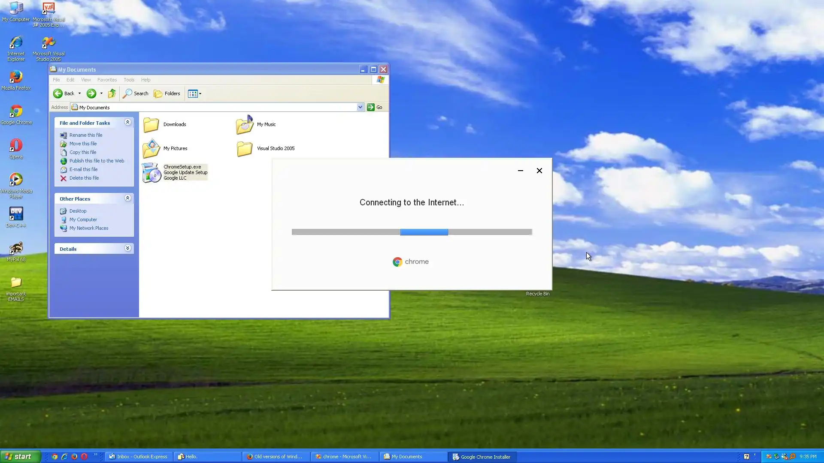Expand the Details panel
Image resolution: width=824 pixels, height=463 pixels.
click(127, 249)
